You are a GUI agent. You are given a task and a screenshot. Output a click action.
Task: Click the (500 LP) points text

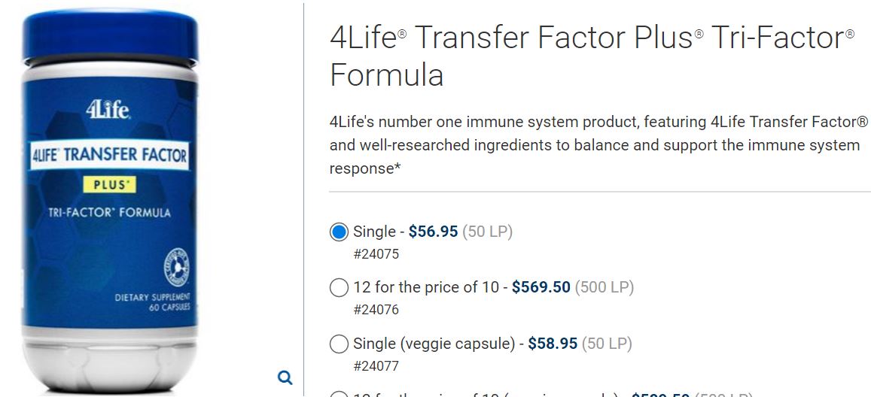coord(605,287)
